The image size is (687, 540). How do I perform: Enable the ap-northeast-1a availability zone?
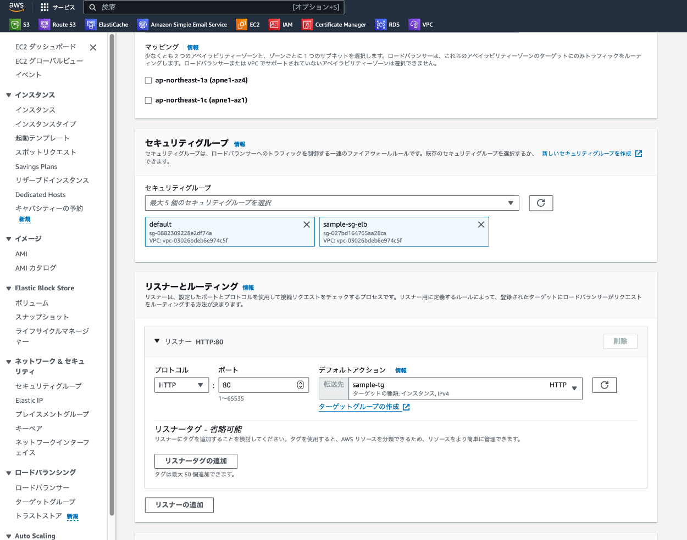tap(148, 81)
